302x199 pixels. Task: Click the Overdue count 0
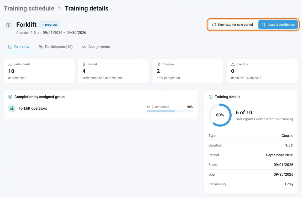pos(232,71)
